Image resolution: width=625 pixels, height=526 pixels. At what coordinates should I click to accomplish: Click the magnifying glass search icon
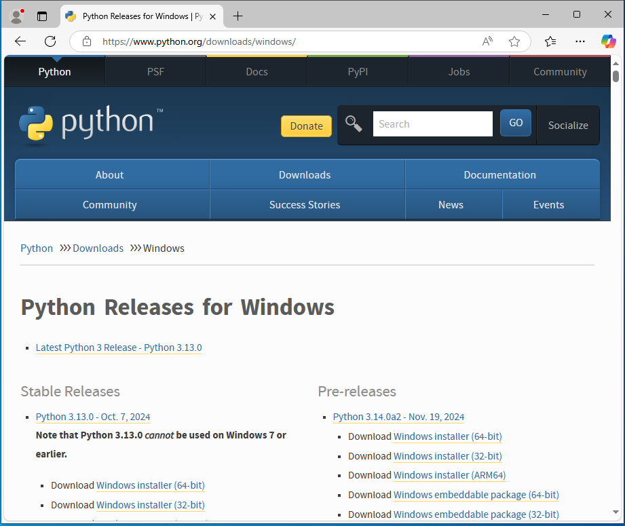pos(354,124)
